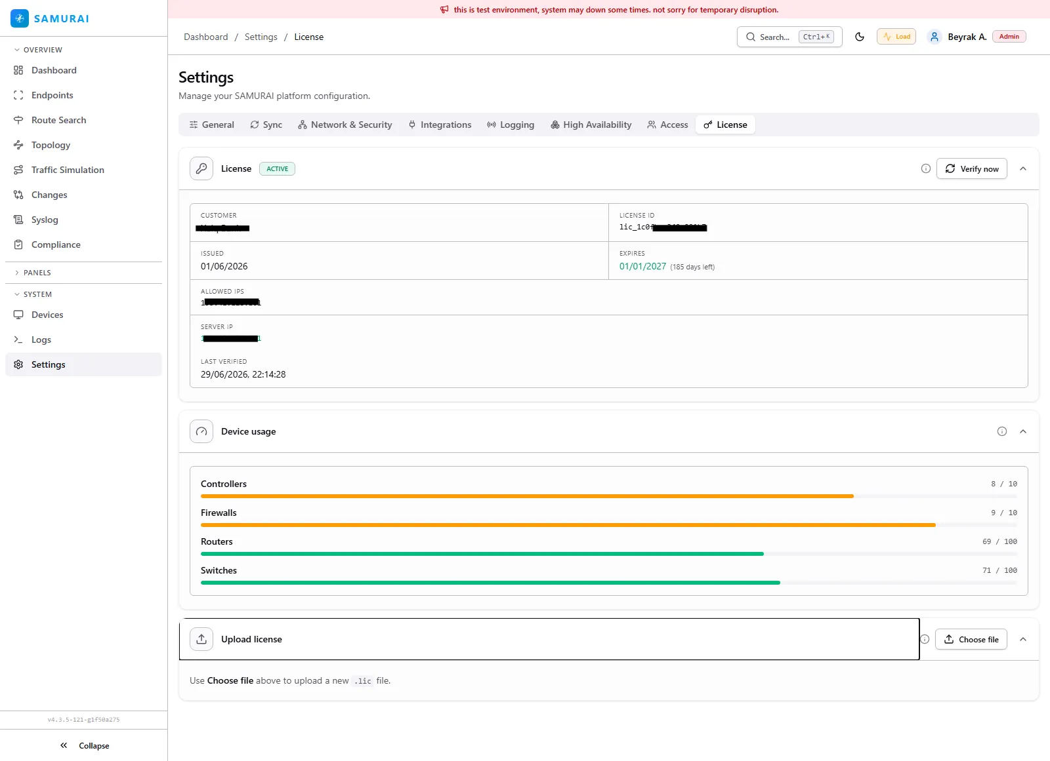
Task: Switch to the Logging tab
Action: click(511, 125)
